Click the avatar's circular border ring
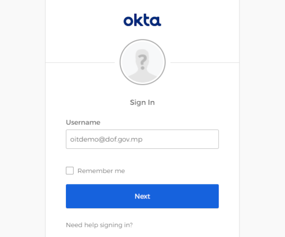 [142, 40]
